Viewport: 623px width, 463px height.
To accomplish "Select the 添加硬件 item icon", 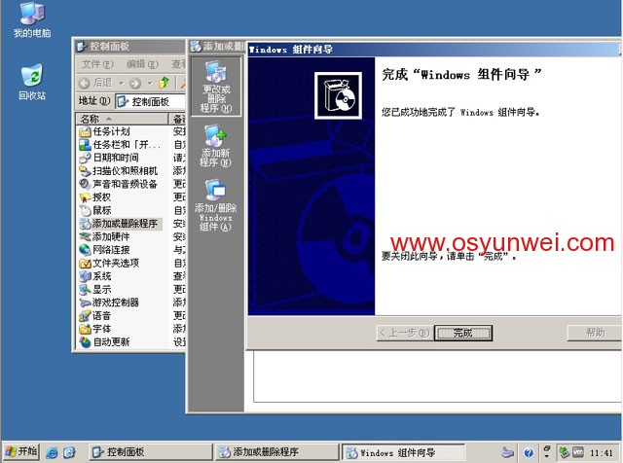I will tap(85, 236).
